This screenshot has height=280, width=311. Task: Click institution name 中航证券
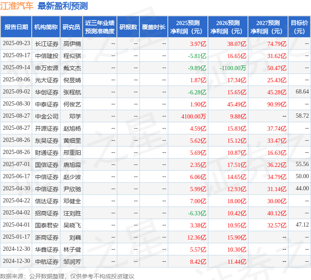(x=47, y=262)
